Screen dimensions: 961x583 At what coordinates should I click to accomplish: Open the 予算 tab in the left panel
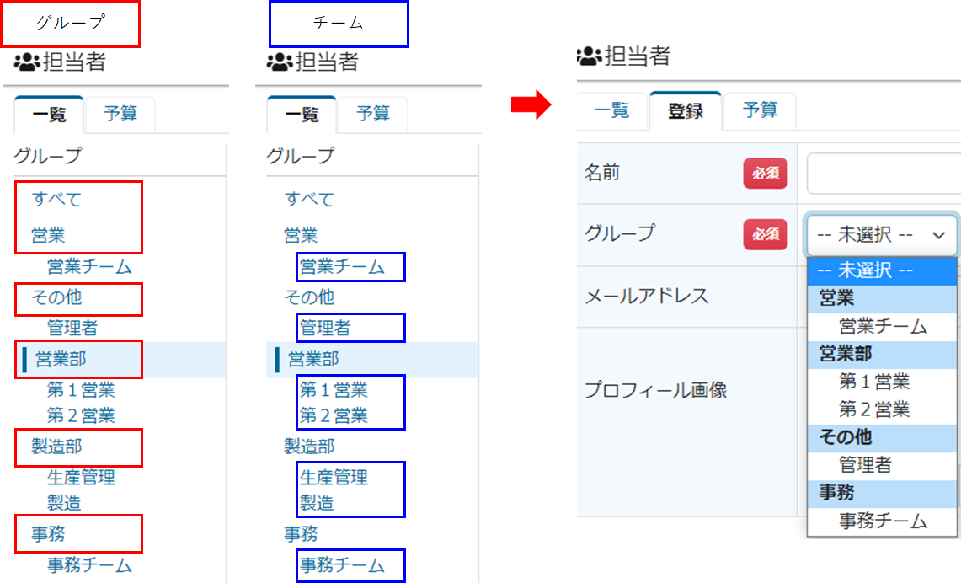pos(120,114)
